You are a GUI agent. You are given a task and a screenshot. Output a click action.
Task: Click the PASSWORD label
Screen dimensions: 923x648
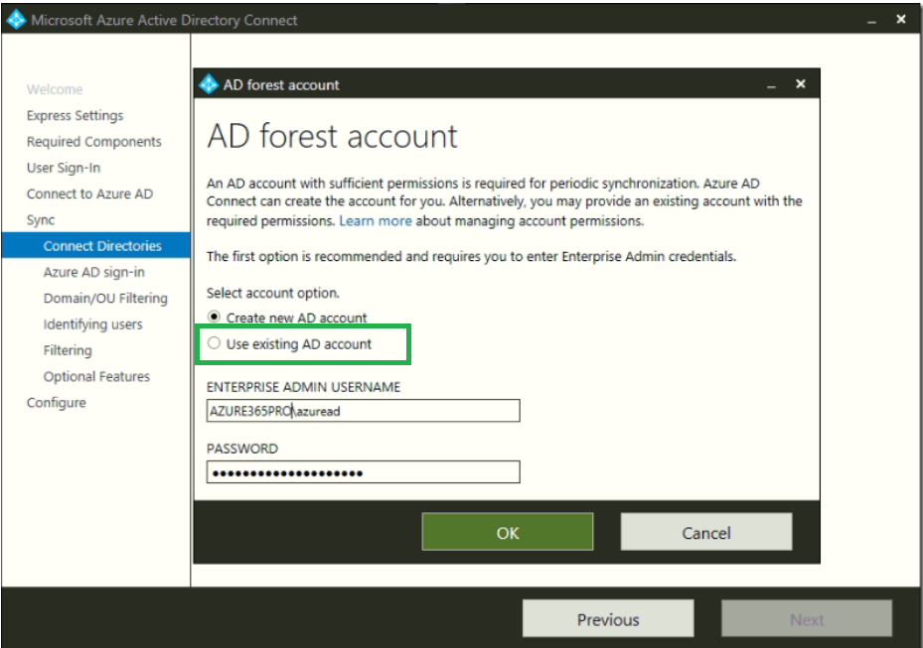[242, 449]
